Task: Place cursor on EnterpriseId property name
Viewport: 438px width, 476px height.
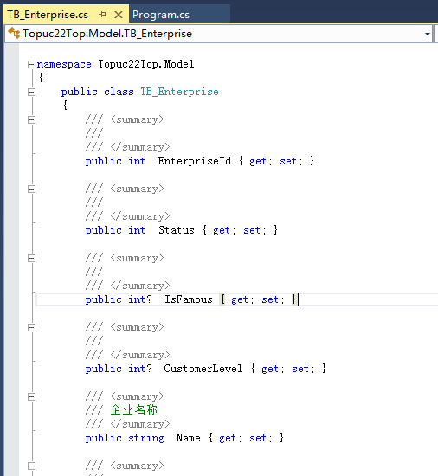Action: (x=195, y=161)
